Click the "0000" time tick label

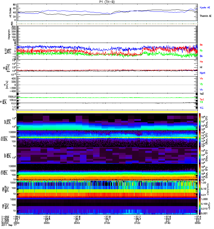pyautogui.click(x=17, y=223)
